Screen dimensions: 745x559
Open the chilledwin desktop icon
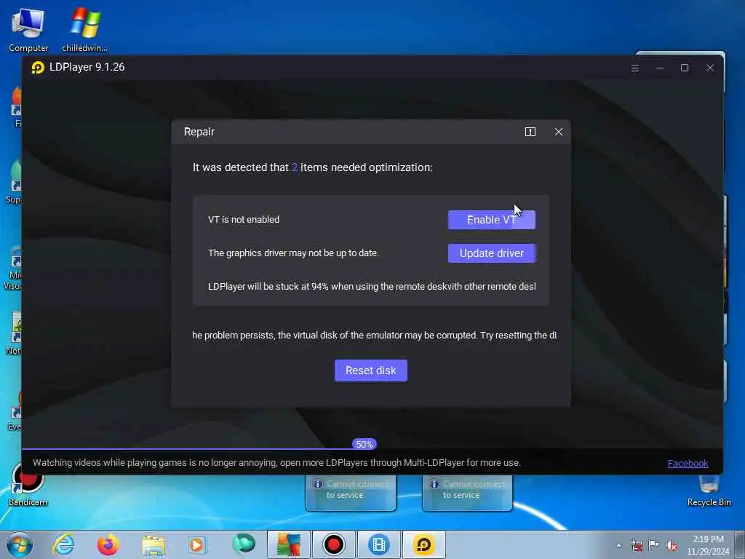click(x=84, y=29)
